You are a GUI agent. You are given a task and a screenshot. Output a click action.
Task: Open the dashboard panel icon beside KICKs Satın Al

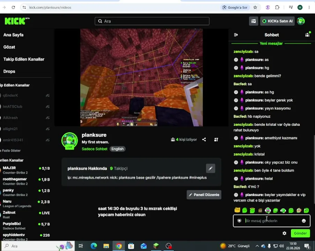tap(254, 21)
